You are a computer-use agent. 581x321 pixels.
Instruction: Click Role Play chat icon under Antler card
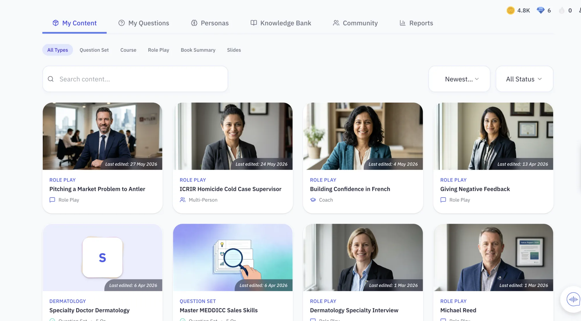[x=52, y=200]
